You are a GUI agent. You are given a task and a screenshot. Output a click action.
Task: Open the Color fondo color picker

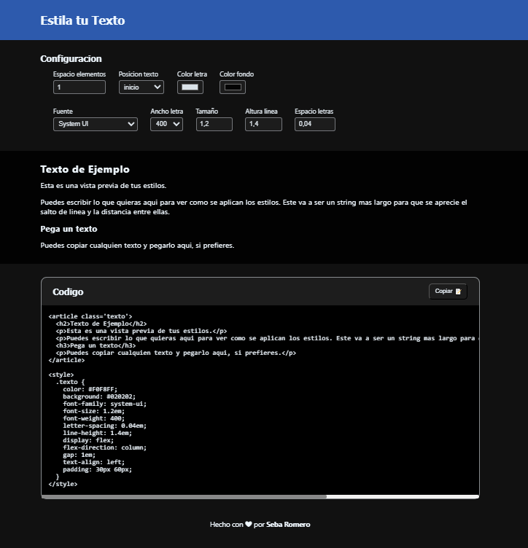[233, 87]
